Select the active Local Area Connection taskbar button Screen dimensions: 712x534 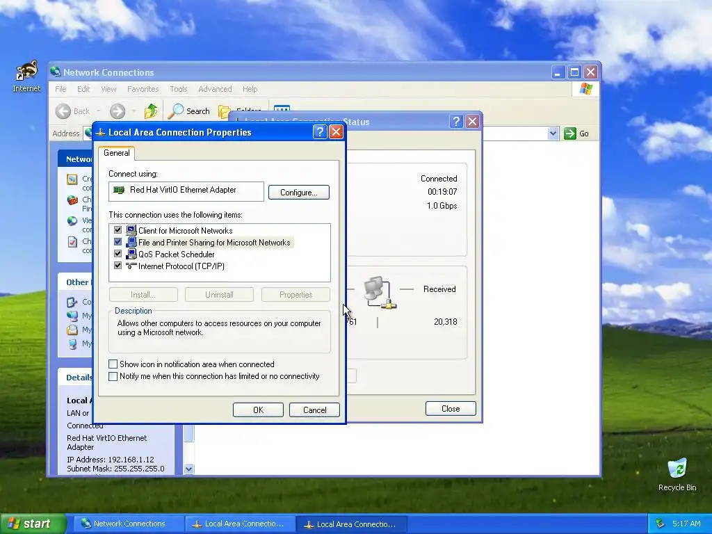click(352, 524)
